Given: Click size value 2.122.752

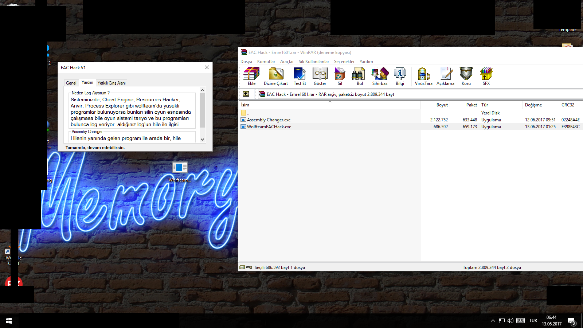Looking at the screenshot, I should coord(439,120).
